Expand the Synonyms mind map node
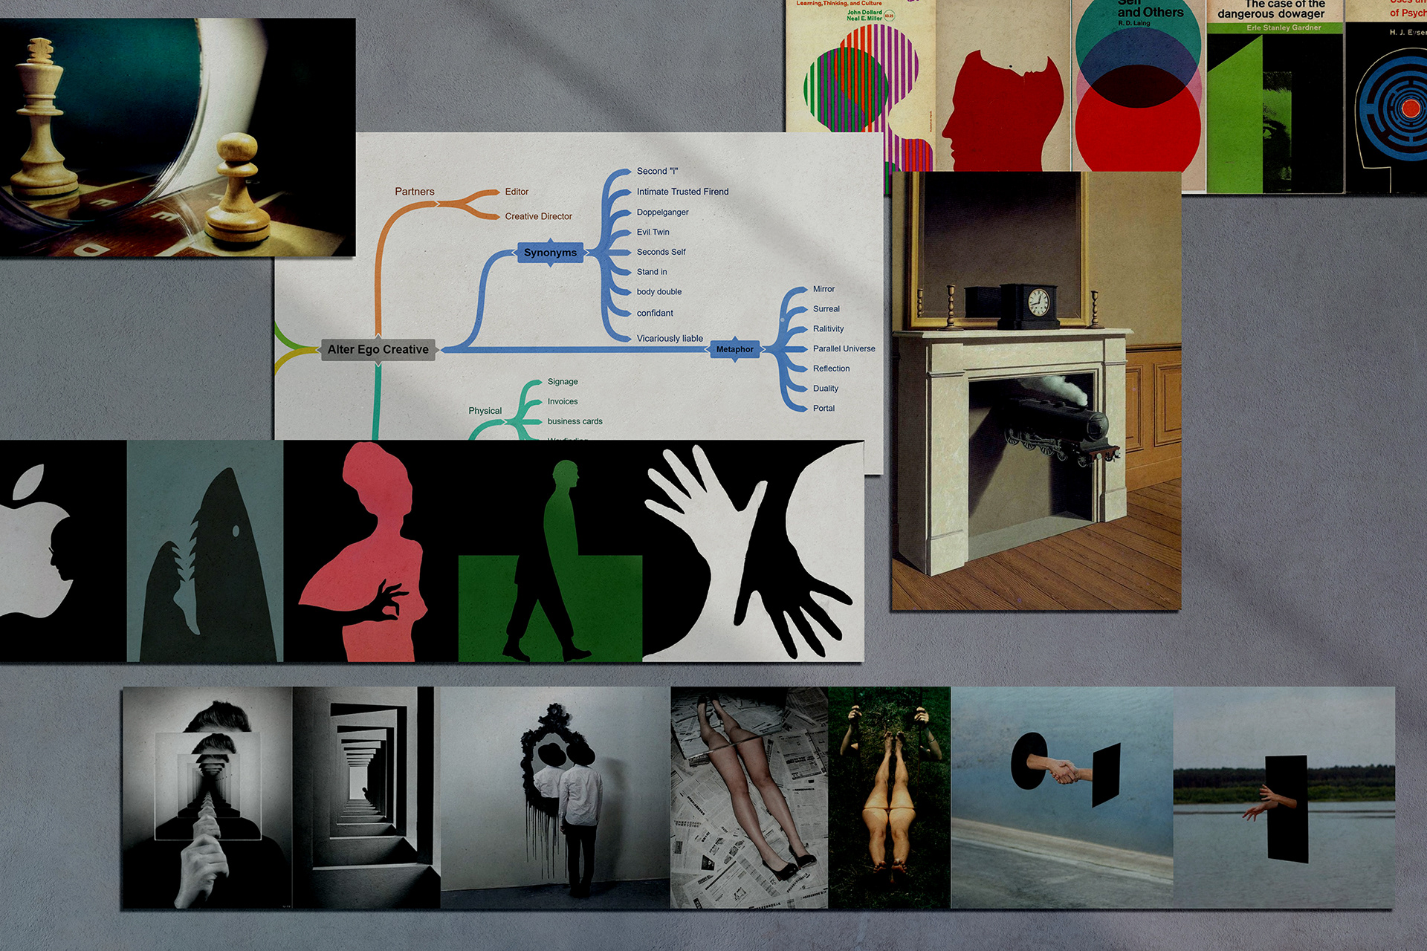The image size is (1427, 951). point(550,253)
